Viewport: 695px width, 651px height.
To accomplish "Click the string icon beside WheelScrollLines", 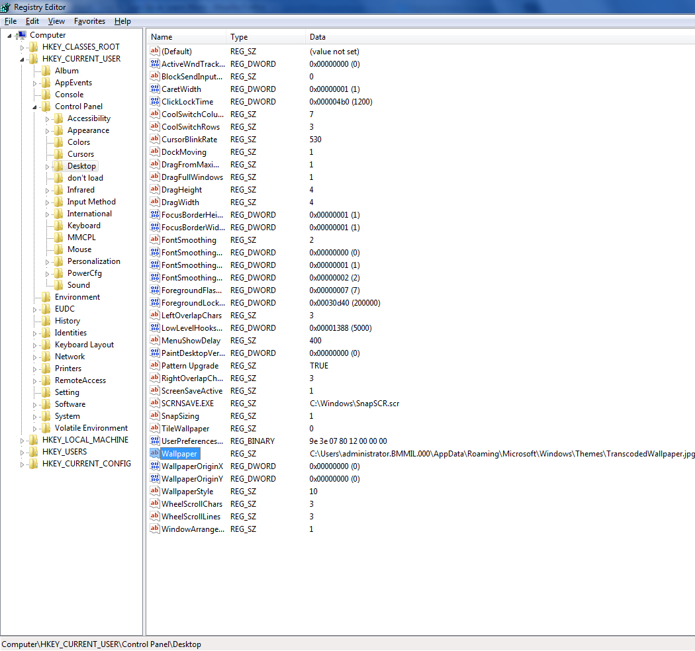I will 154,516.
